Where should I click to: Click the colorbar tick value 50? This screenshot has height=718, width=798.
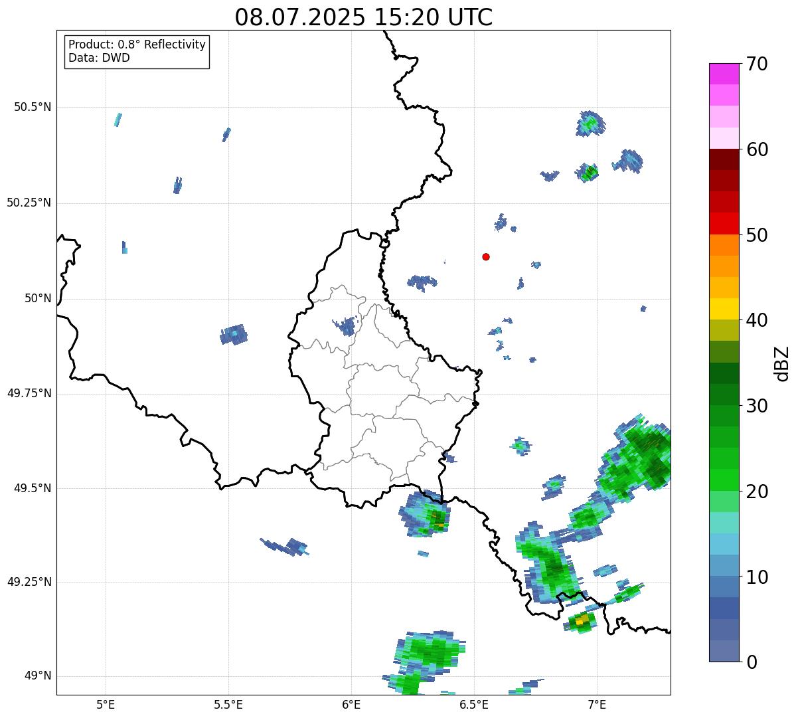(x=757, y=235)
